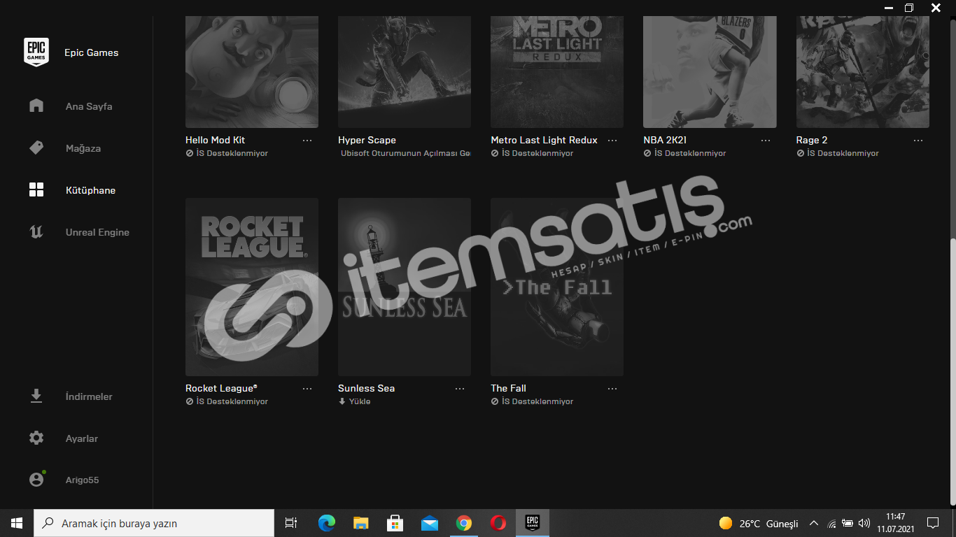Launch Google Chrome from taskbar
The height and width of the screenshot is (537, 956).
pyautogui.click(x=463, y=523)
